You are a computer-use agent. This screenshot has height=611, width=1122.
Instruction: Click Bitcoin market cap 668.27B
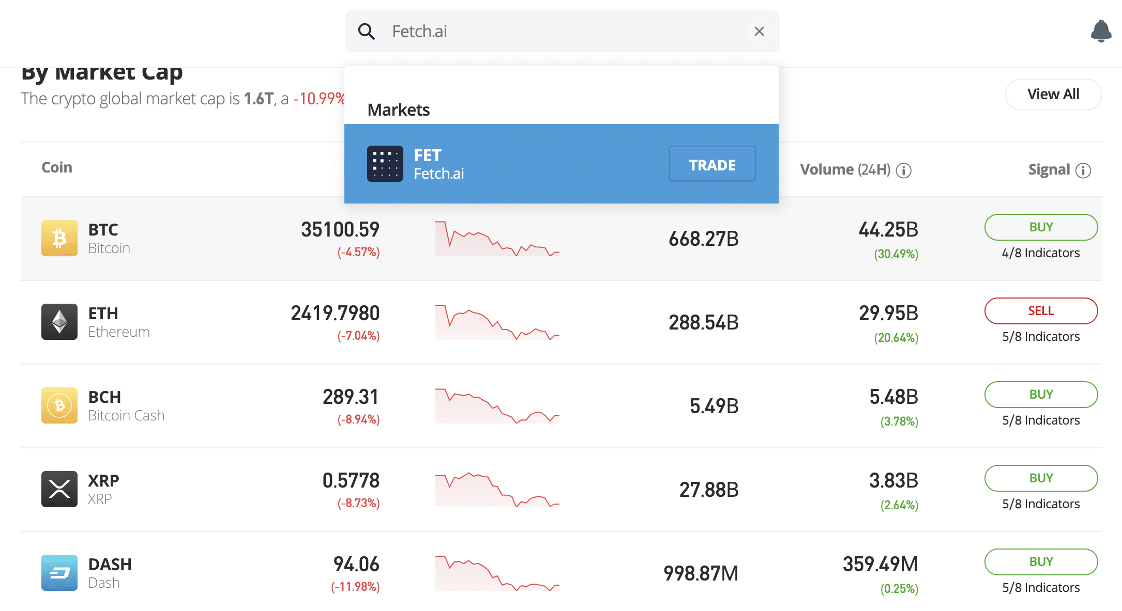[x=704, y=239]
